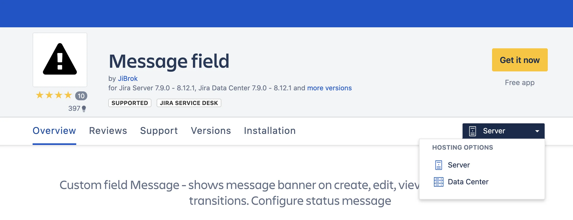Click the JIRA SERVICE DESK tag
This screenshot has width=573, height=220.
coord(189,103)
